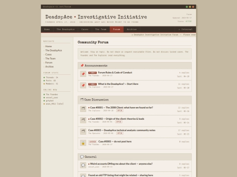Open Forum Rules & Code of Conduct thread
The width and height of the screenshot is (237, 177).
[x=115, y=73]
